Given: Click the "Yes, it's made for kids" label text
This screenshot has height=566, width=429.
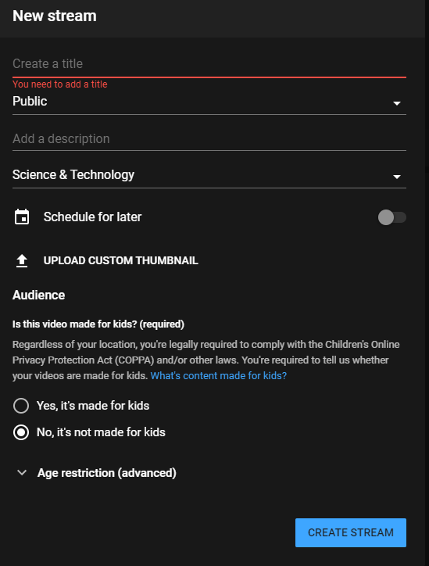Looking at the screenshot, I should click(x=93, y=406).
